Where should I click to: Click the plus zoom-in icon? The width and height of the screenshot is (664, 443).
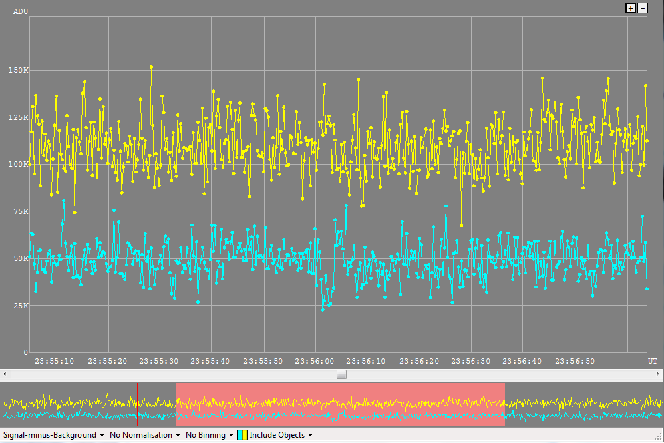click(630, 8)
